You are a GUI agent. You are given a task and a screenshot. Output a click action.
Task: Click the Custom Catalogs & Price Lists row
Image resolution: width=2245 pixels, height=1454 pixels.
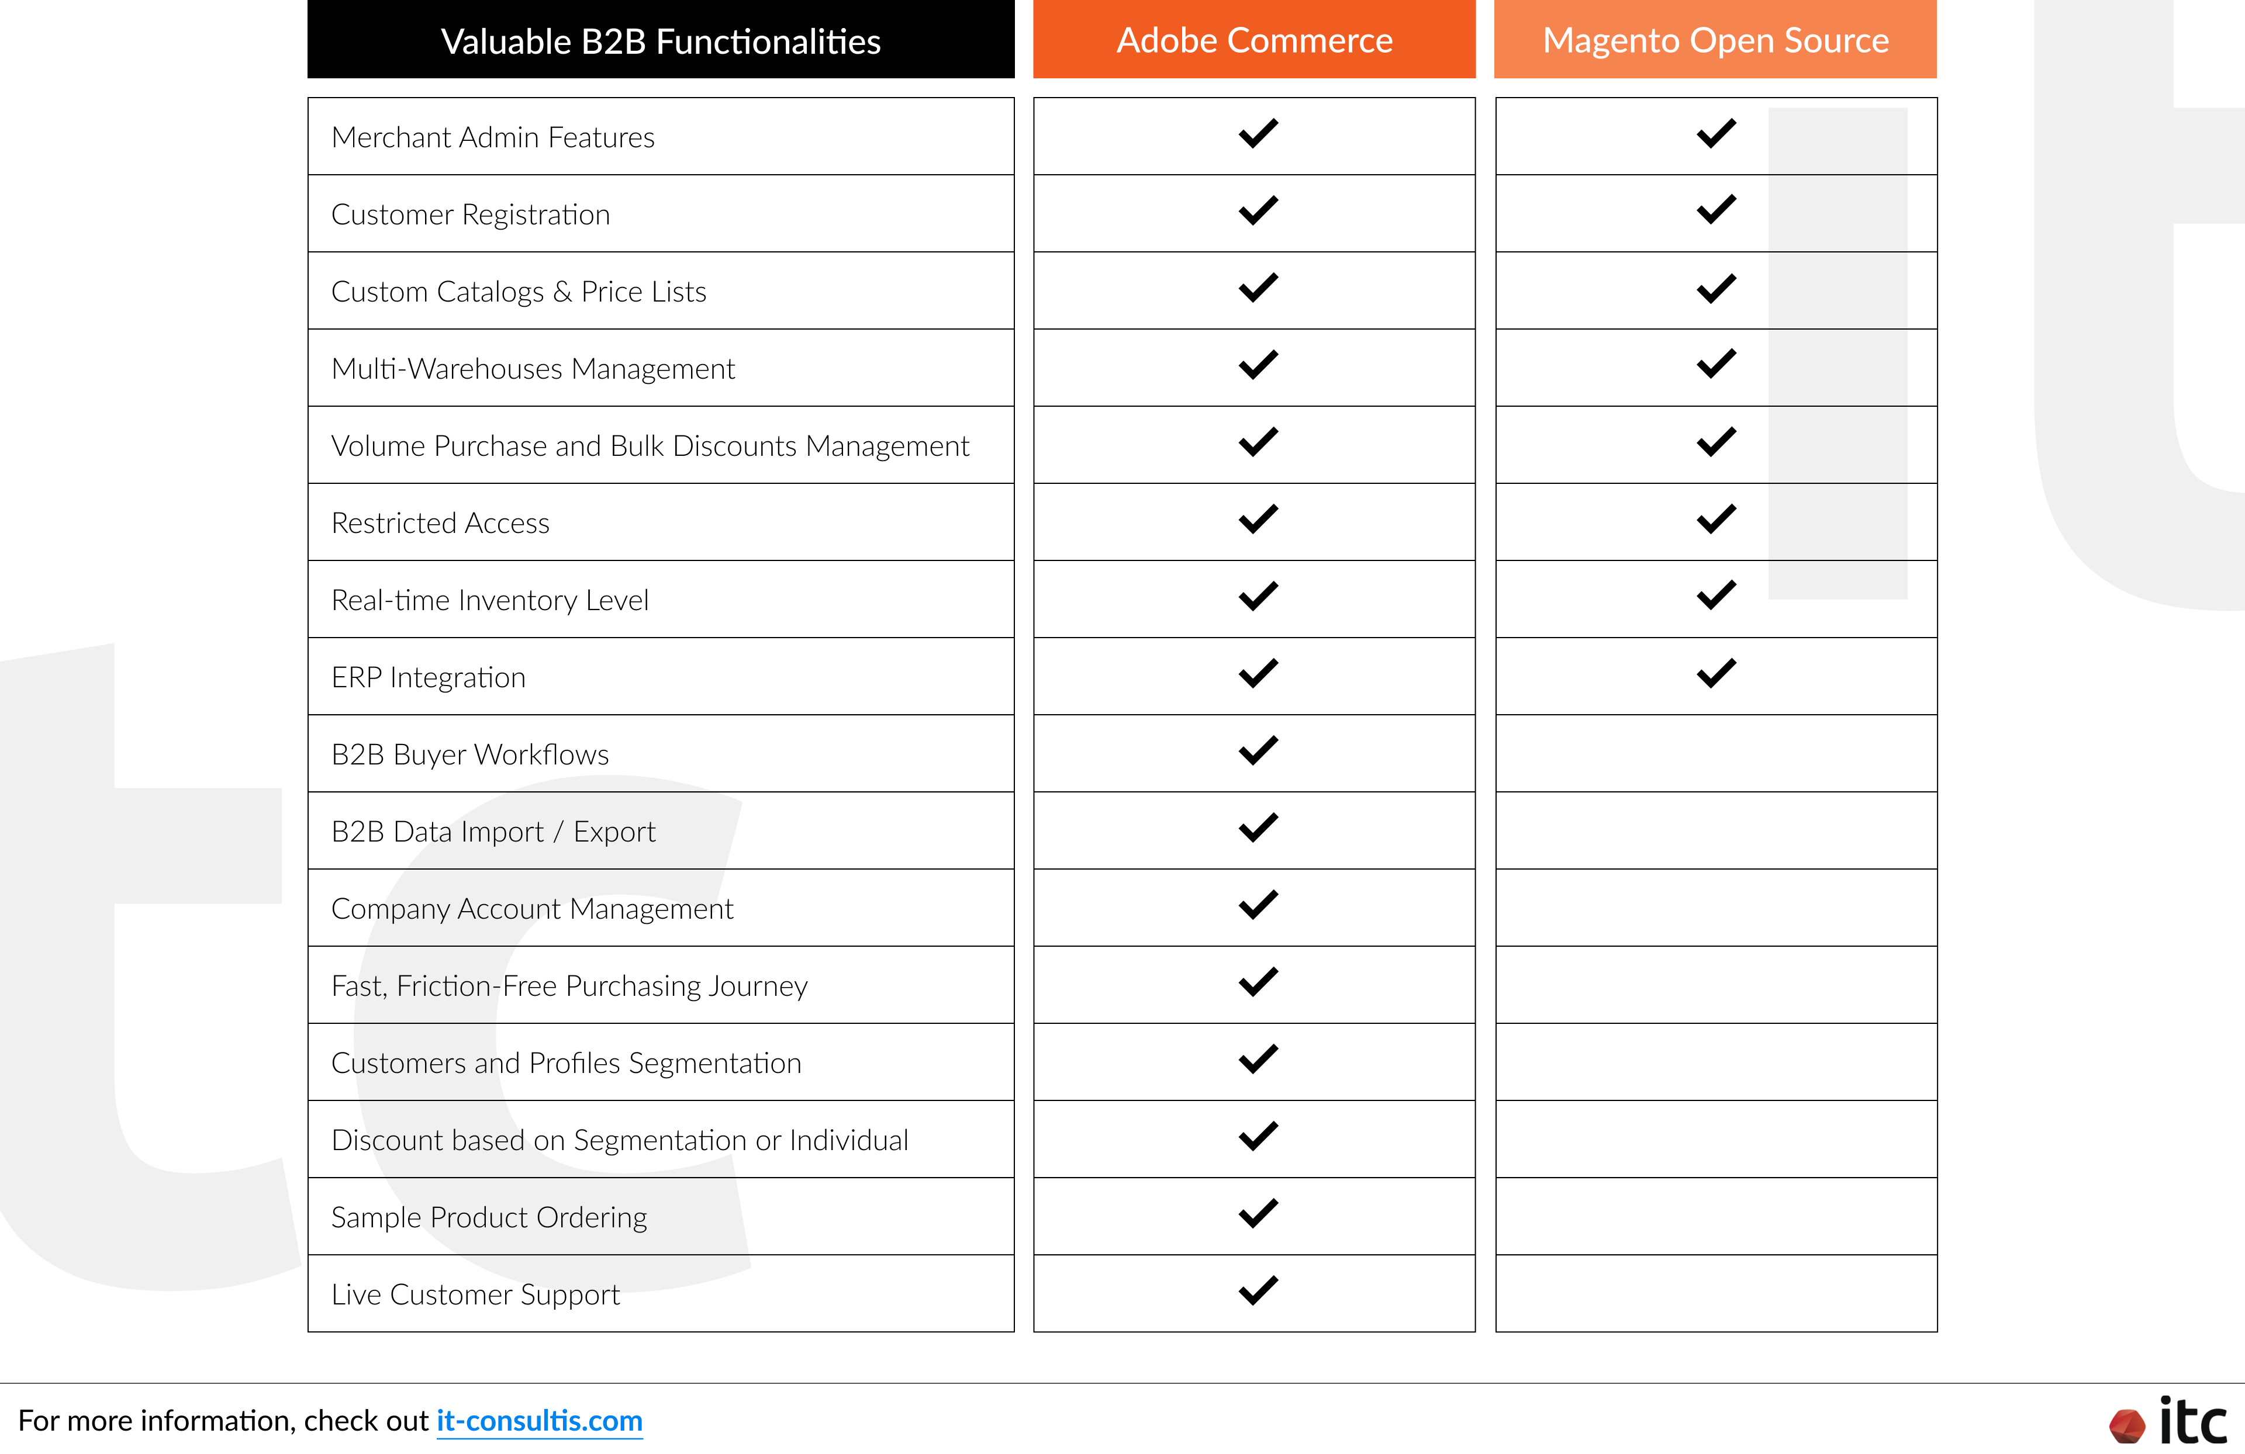(x=660, y=290)
